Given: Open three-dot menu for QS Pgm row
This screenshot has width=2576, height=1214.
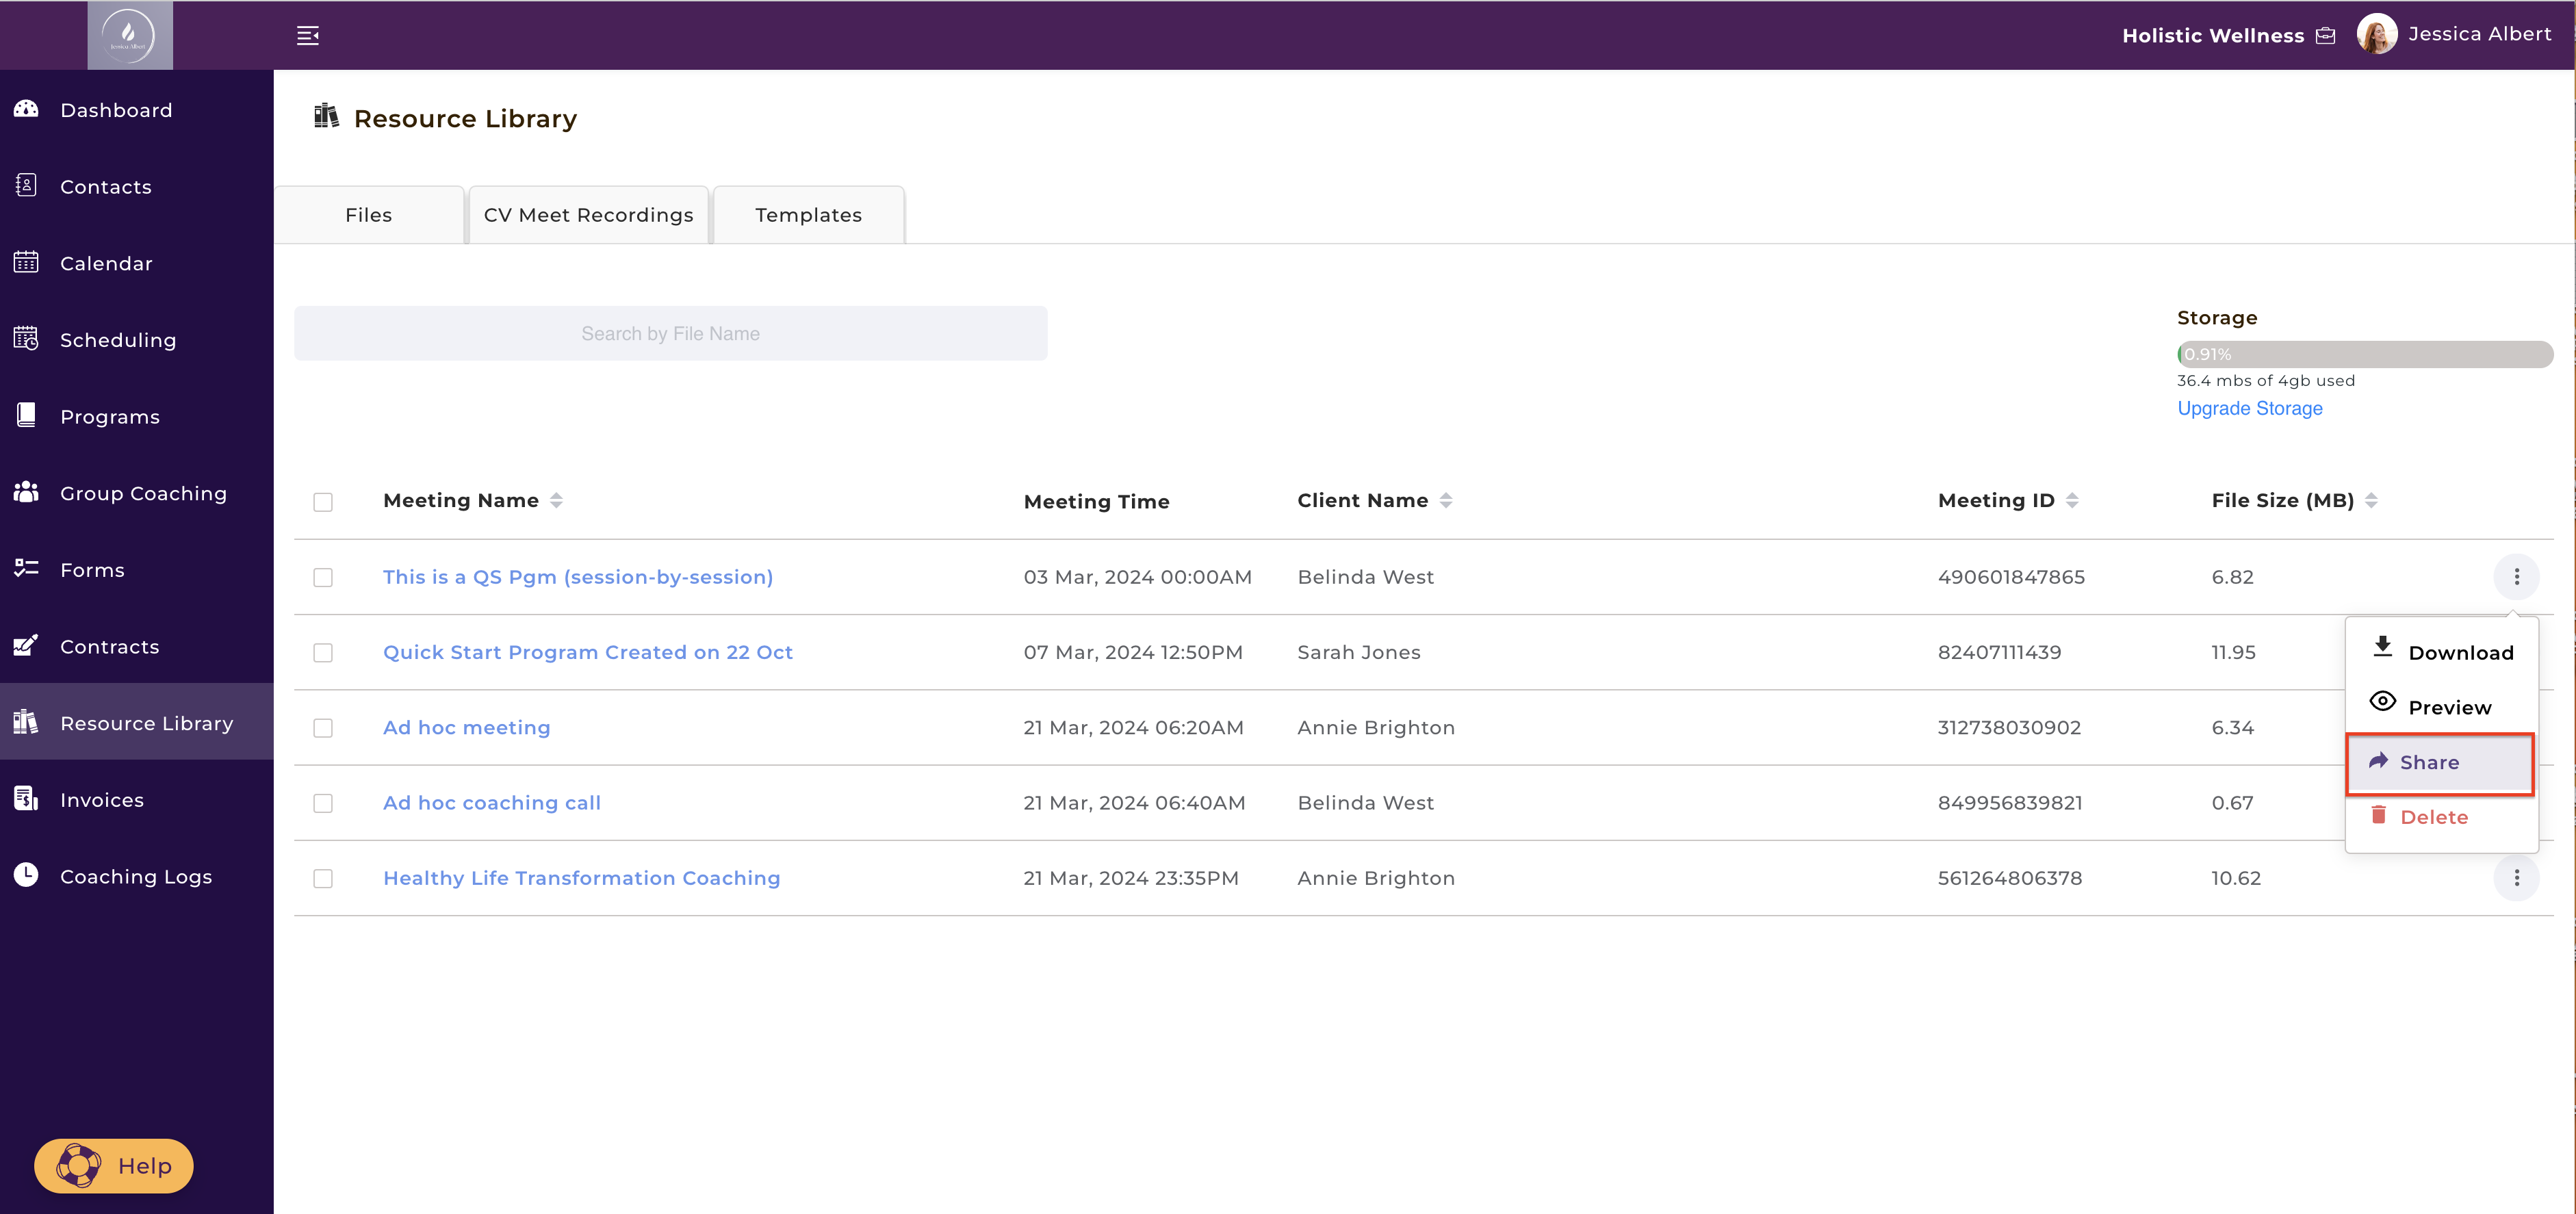Looking at the screenshot, I should [2516, 577].
